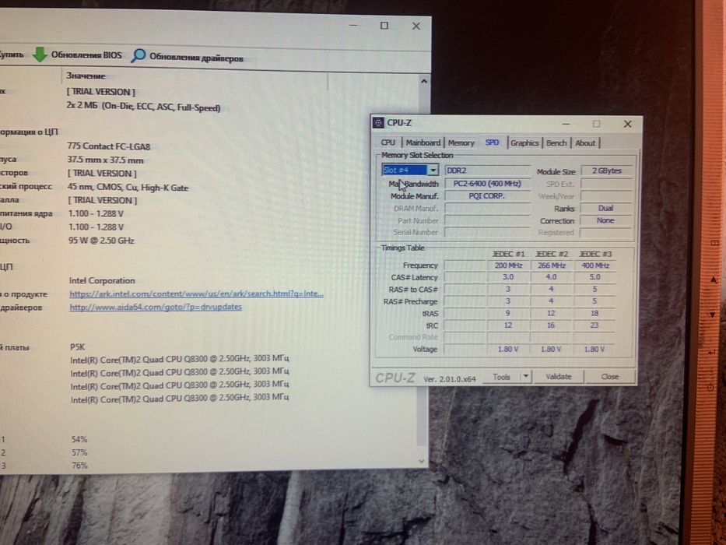The image size is (726, 545).
Task: Click the None correction value
Action: [606, 220]
